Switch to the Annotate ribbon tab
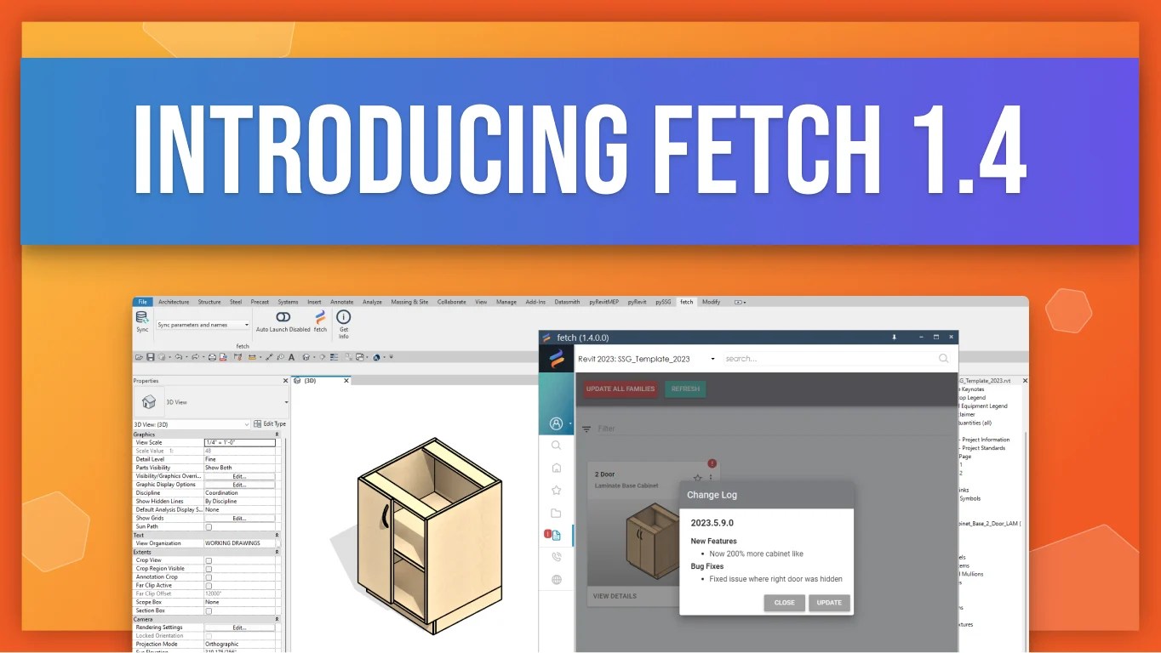1161x653 pixels. point(341,302)
